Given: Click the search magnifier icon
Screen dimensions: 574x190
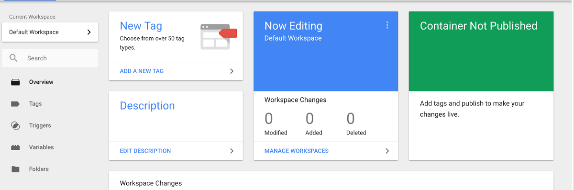Looking at the screenshot, I should click(13, 58).
